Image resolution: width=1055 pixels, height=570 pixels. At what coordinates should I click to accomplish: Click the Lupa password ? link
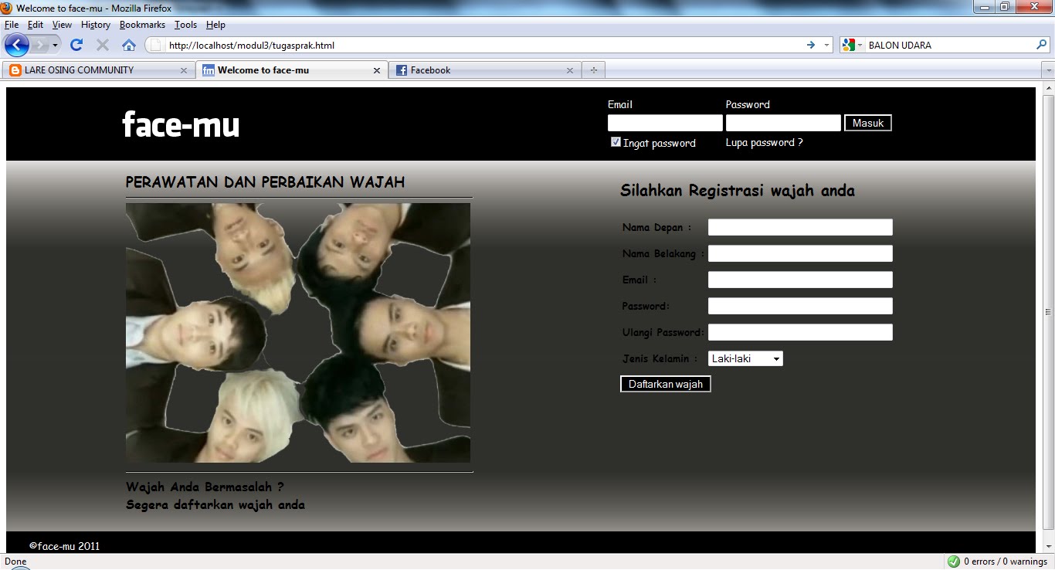(765, 142)
